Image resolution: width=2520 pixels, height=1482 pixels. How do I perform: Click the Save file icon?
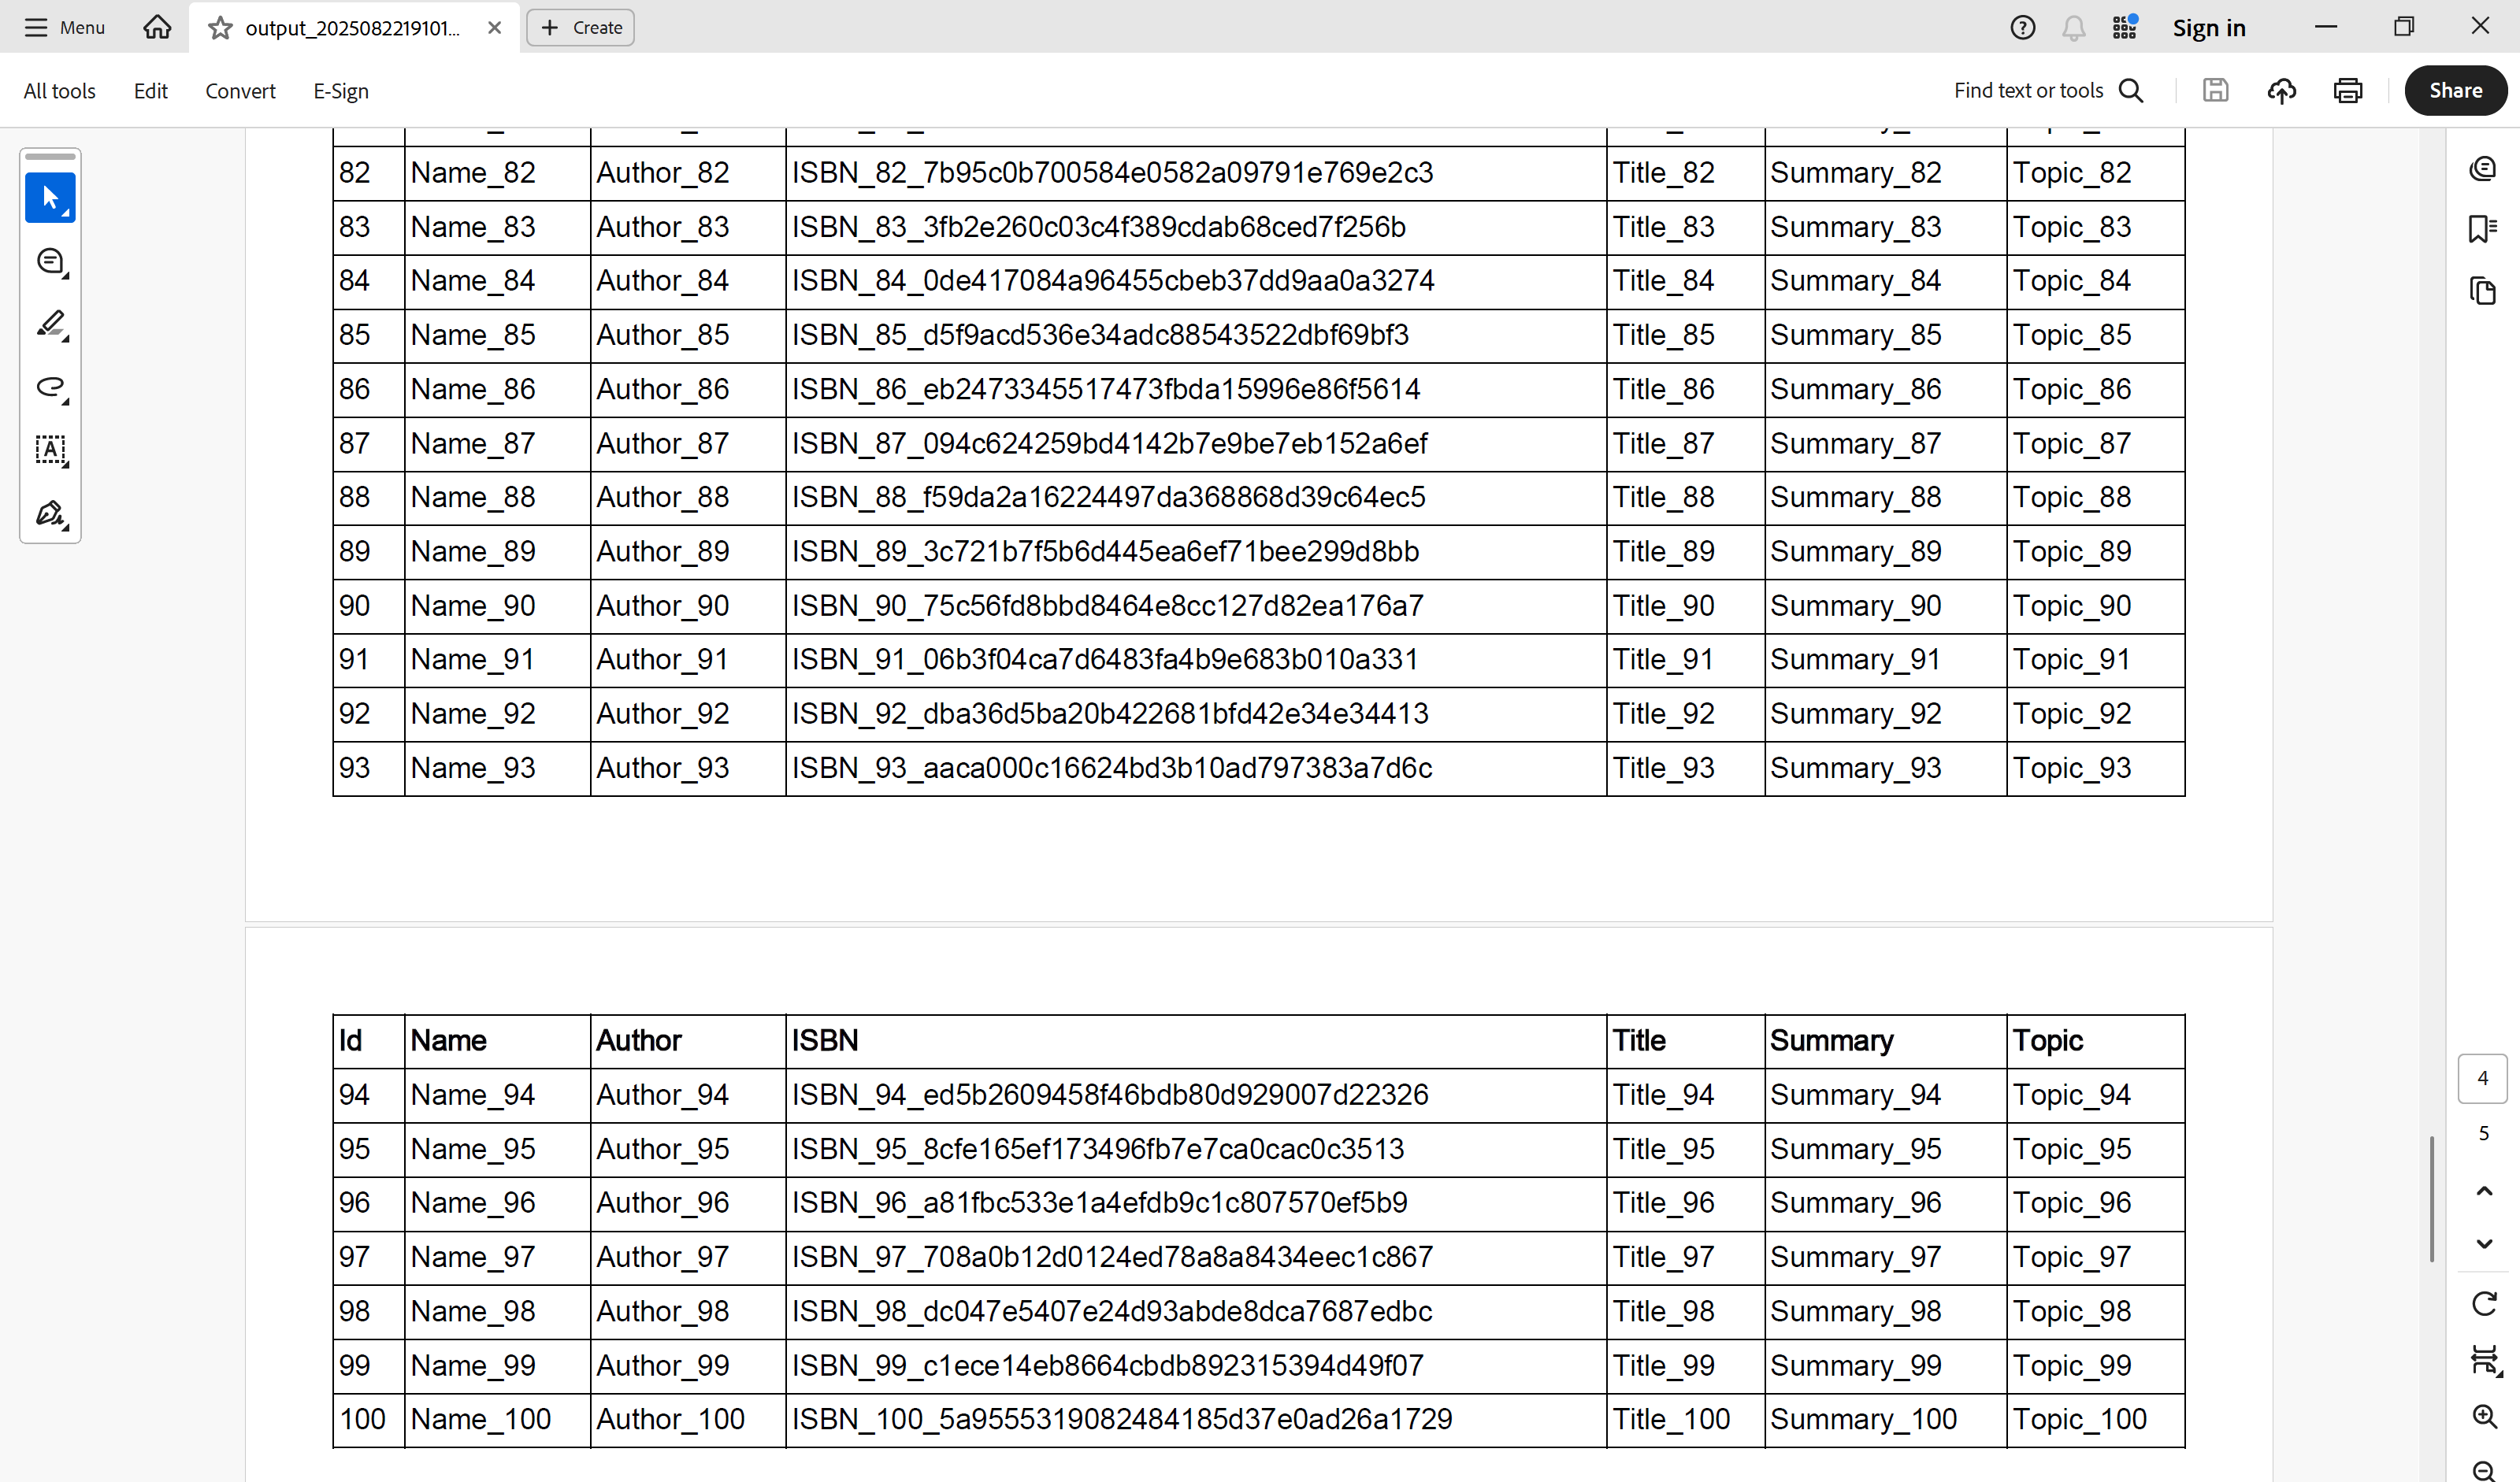point(2215,91)
